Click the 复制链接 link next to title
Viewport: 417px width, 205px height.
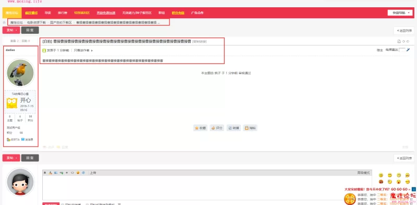pyautogui.click(x=200, y=42)
